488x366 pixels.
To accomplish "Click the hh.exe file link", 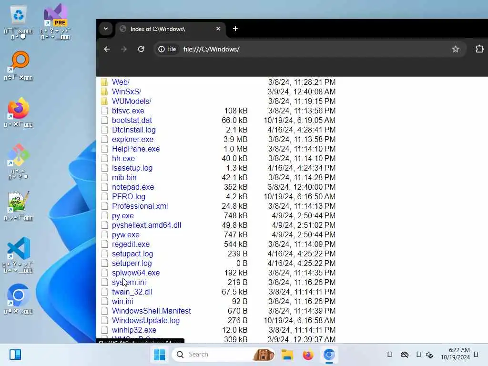I will (x=123, y=158).
